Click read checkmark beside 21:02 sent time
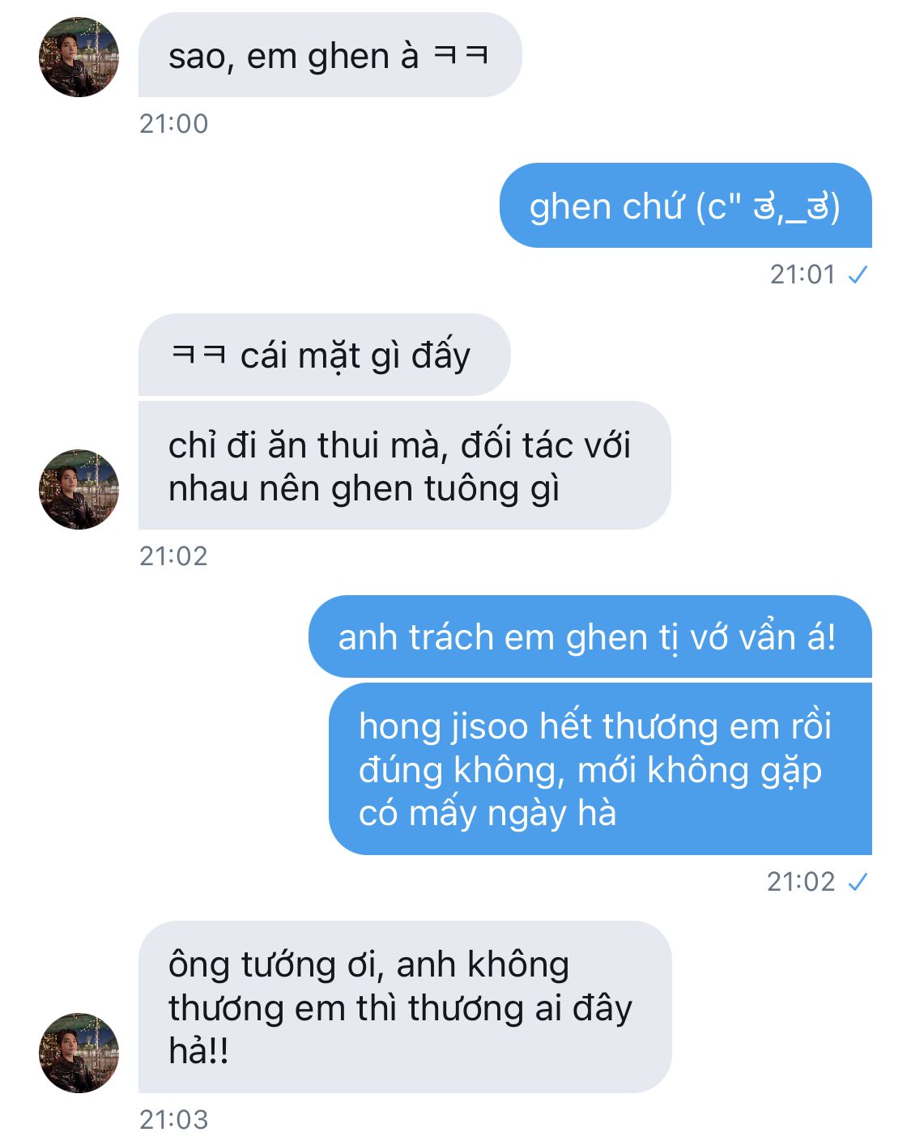 (858, 882)
